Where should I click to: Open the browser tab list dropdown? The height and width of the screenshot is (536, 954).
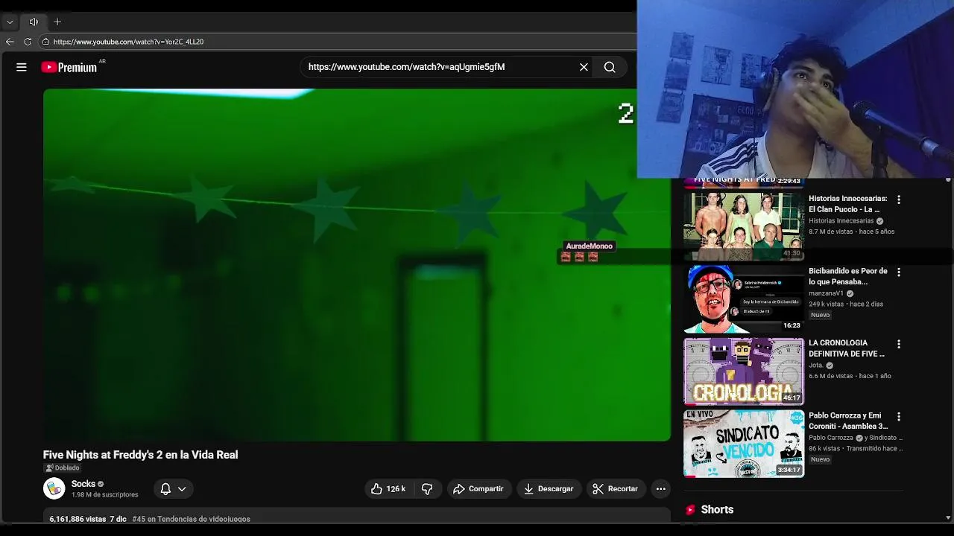(x=10, y=22)
